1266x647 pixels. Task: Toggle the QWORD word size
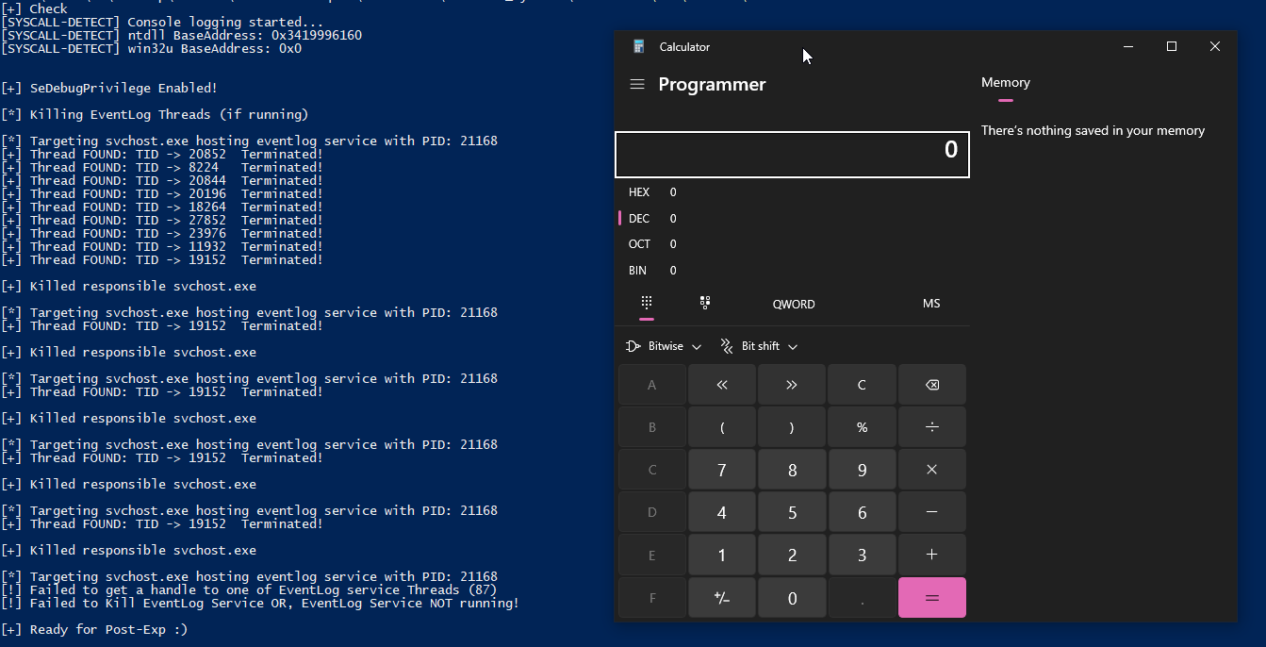[794, 304]
